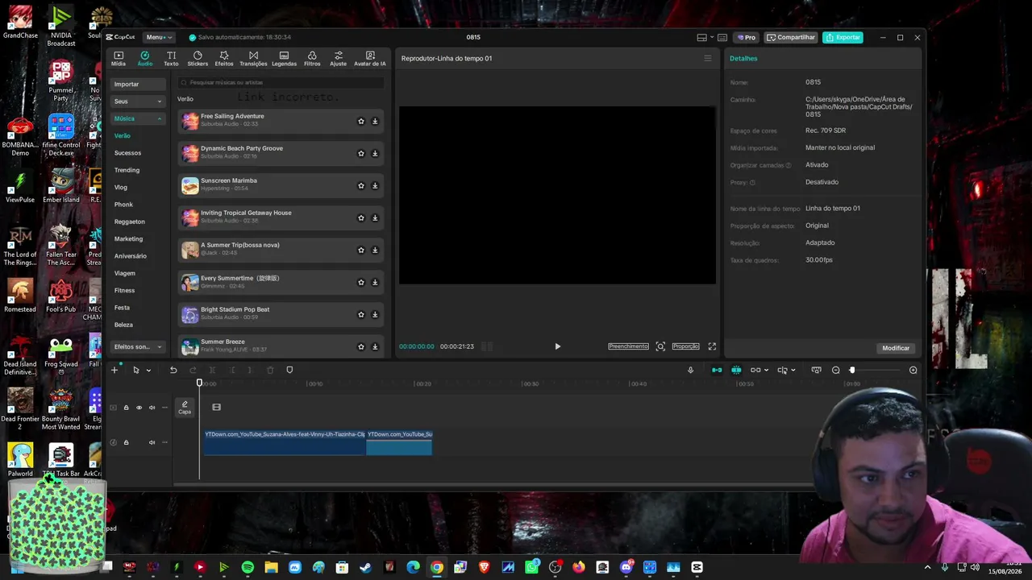Click the Capa cover button

(185, 408)
